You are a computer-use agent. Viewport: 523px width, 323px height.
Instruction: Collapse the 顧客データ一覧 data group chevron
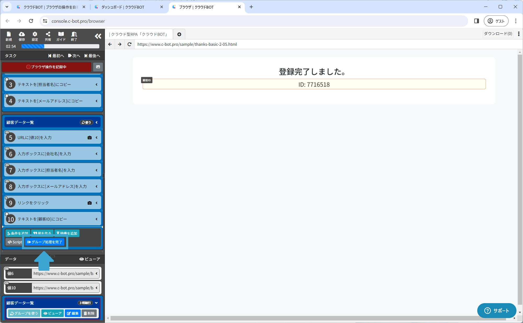coord(96,303)
